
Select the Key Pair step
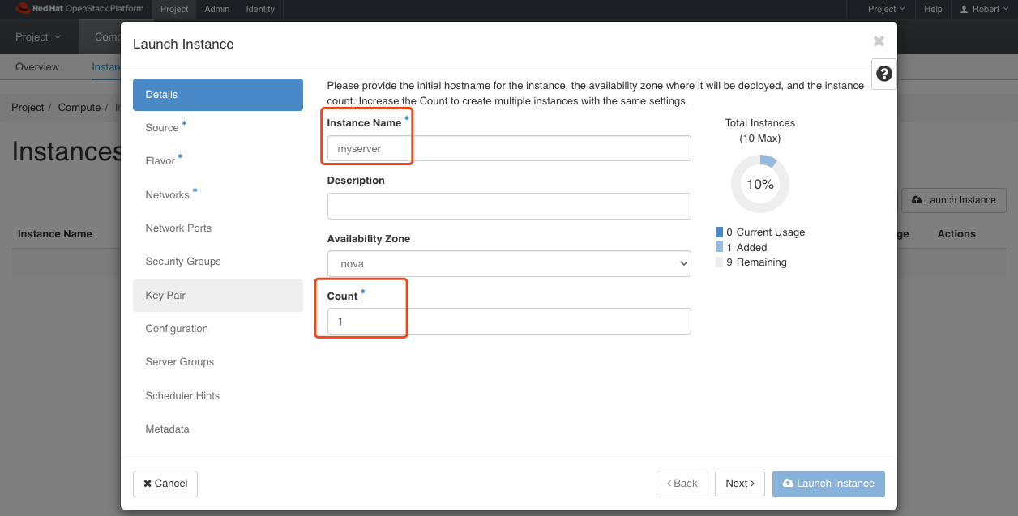(165, 296)
